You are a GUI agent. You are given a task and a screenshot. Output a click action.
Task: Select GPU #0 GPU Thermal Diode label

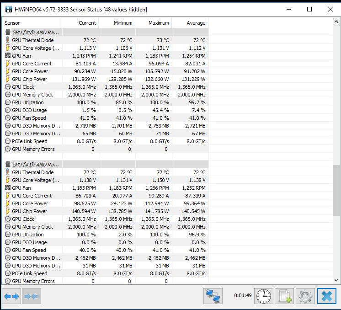tap(33, 40)
